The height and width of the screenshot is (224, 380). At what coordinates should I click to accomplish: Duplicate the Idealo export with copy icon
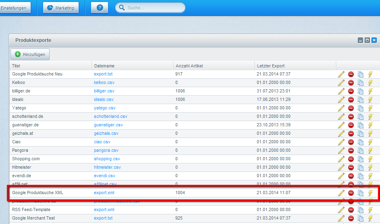361,100
